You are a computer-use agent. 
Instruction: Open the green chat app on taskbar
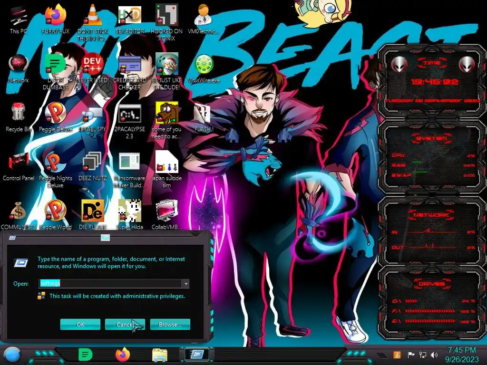(x=86, y=355)
